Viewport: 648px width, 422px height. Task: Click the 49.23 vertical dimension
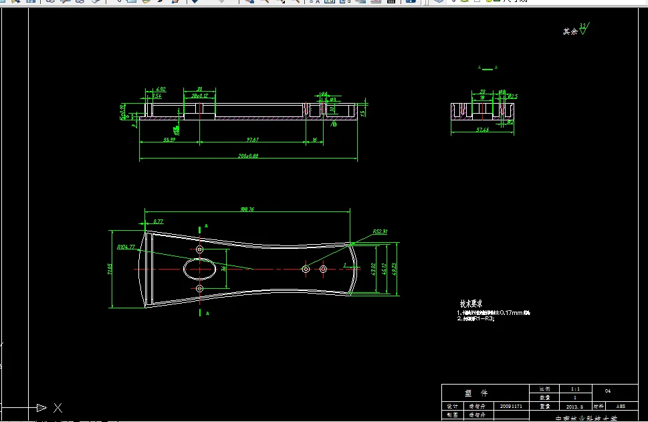[394, 269]
